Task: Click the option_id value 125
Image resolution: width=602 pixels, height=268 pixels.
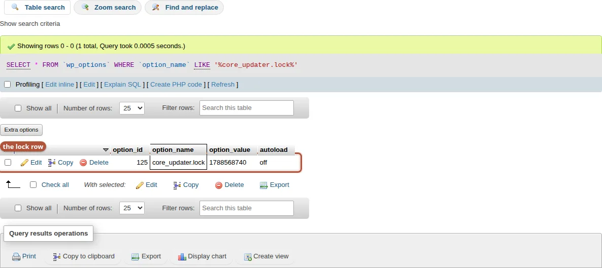Action: 142,163
